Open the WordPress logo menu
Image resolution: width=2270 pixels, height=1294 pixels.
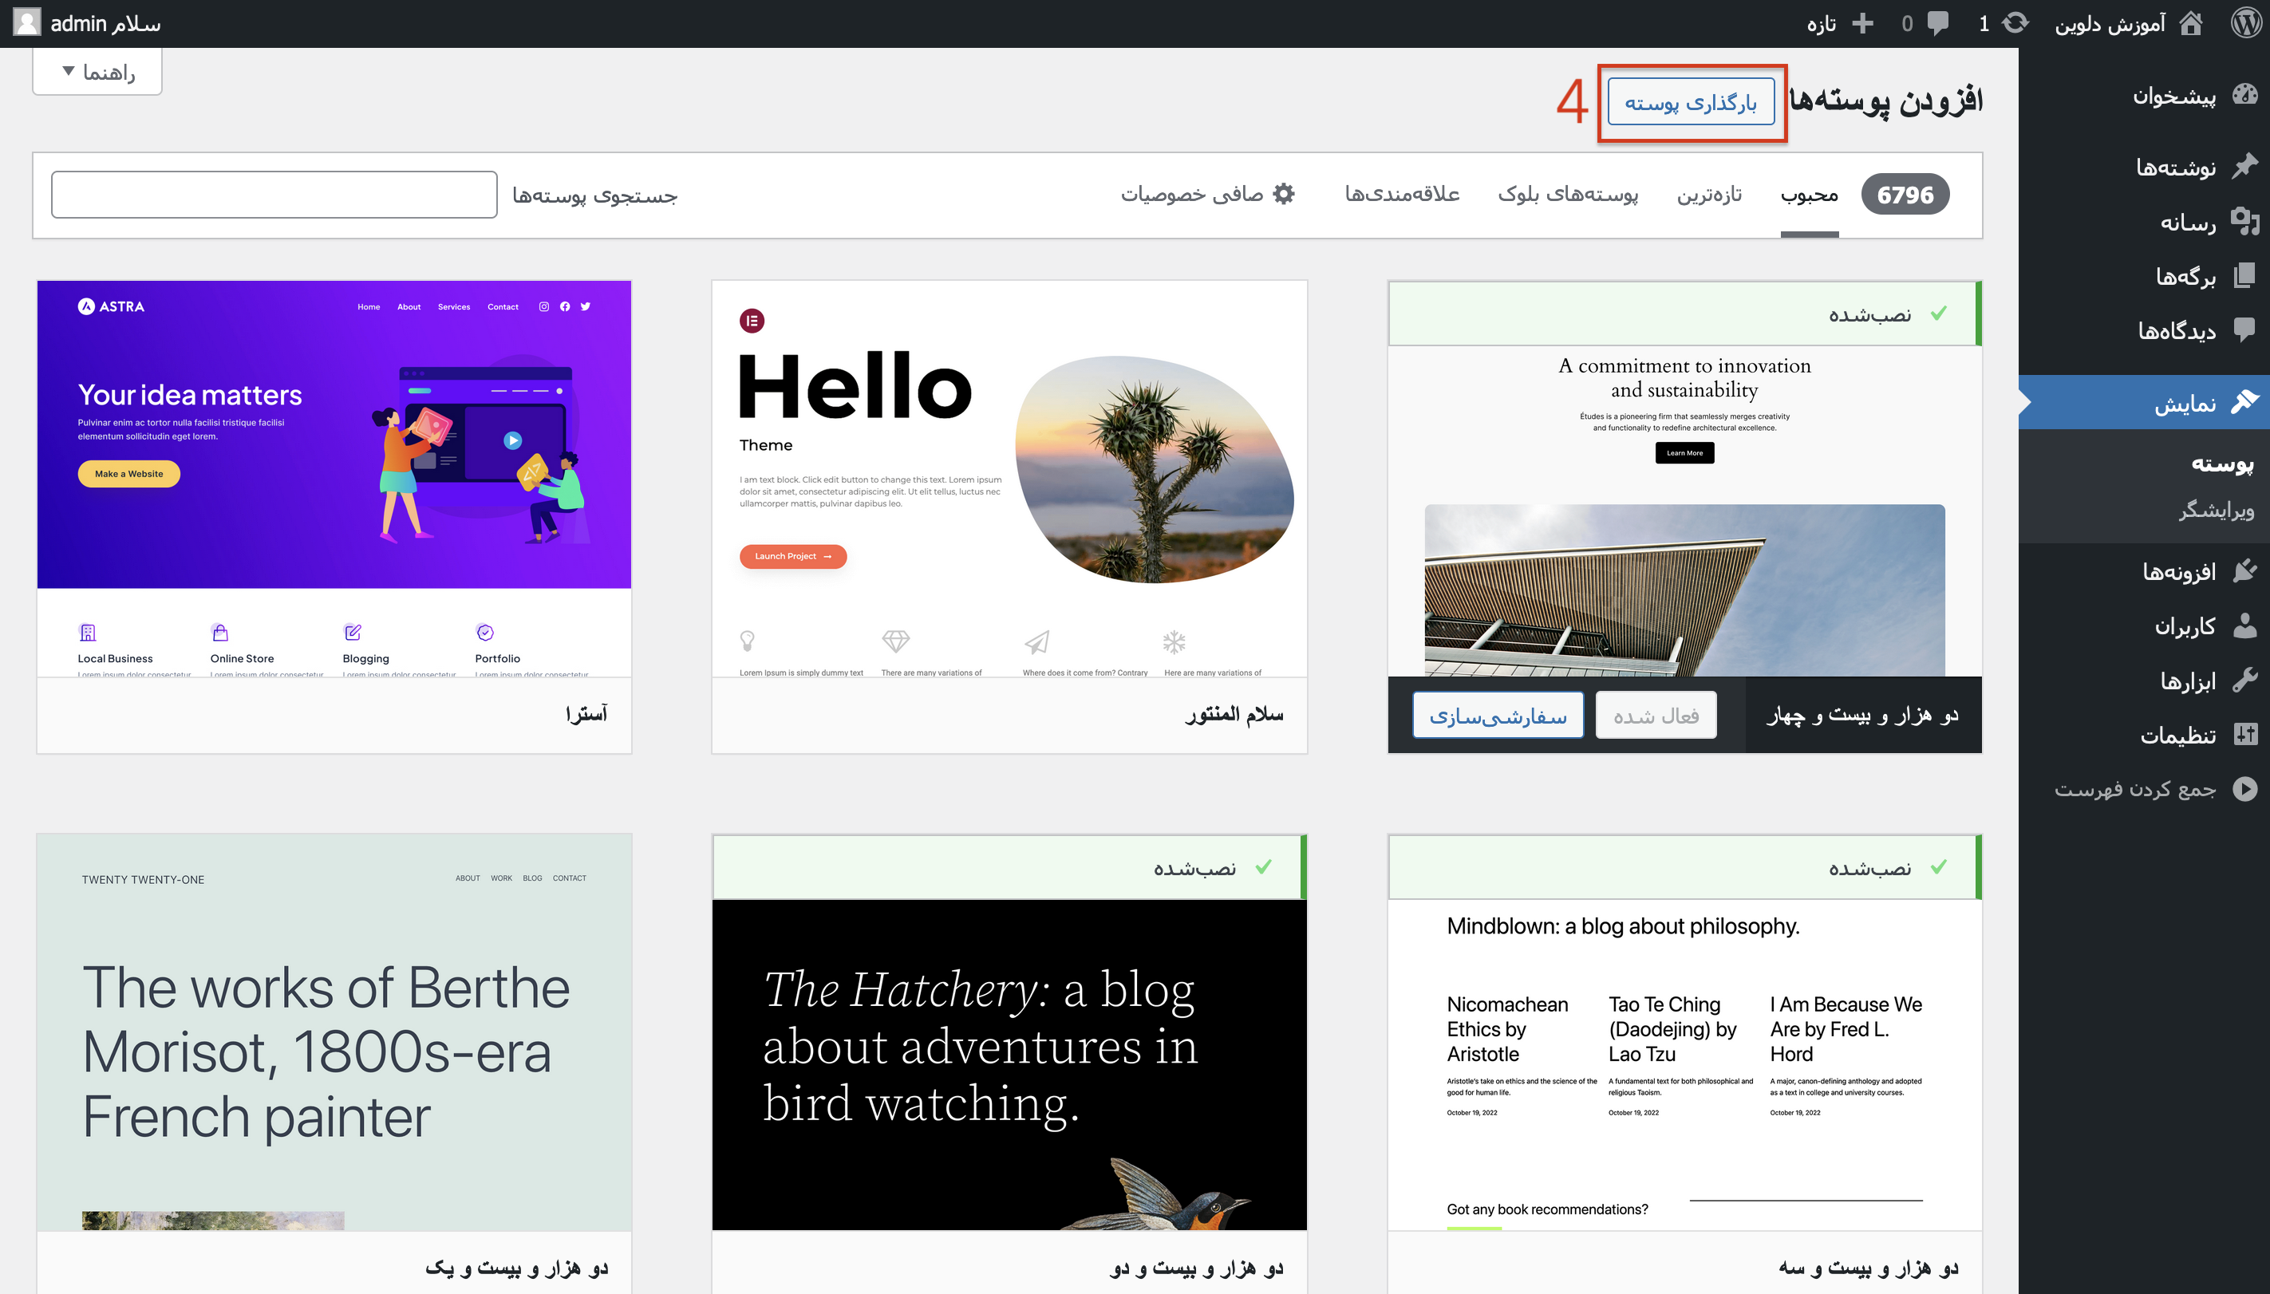[x=2247, y=23]
